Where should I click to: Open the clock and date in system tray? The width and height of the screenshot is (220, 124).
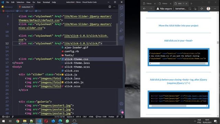pyautogui.click(x=207, y=121)
